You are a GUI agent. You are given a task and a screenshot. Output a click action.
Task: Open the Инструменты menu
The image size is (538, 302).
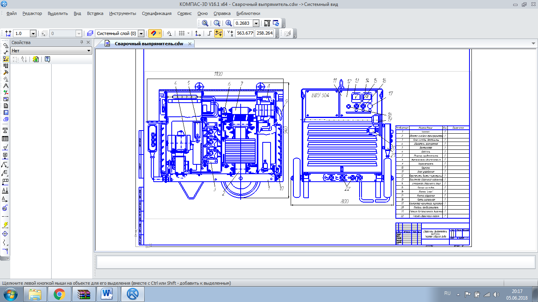click(x=122, y=13)
